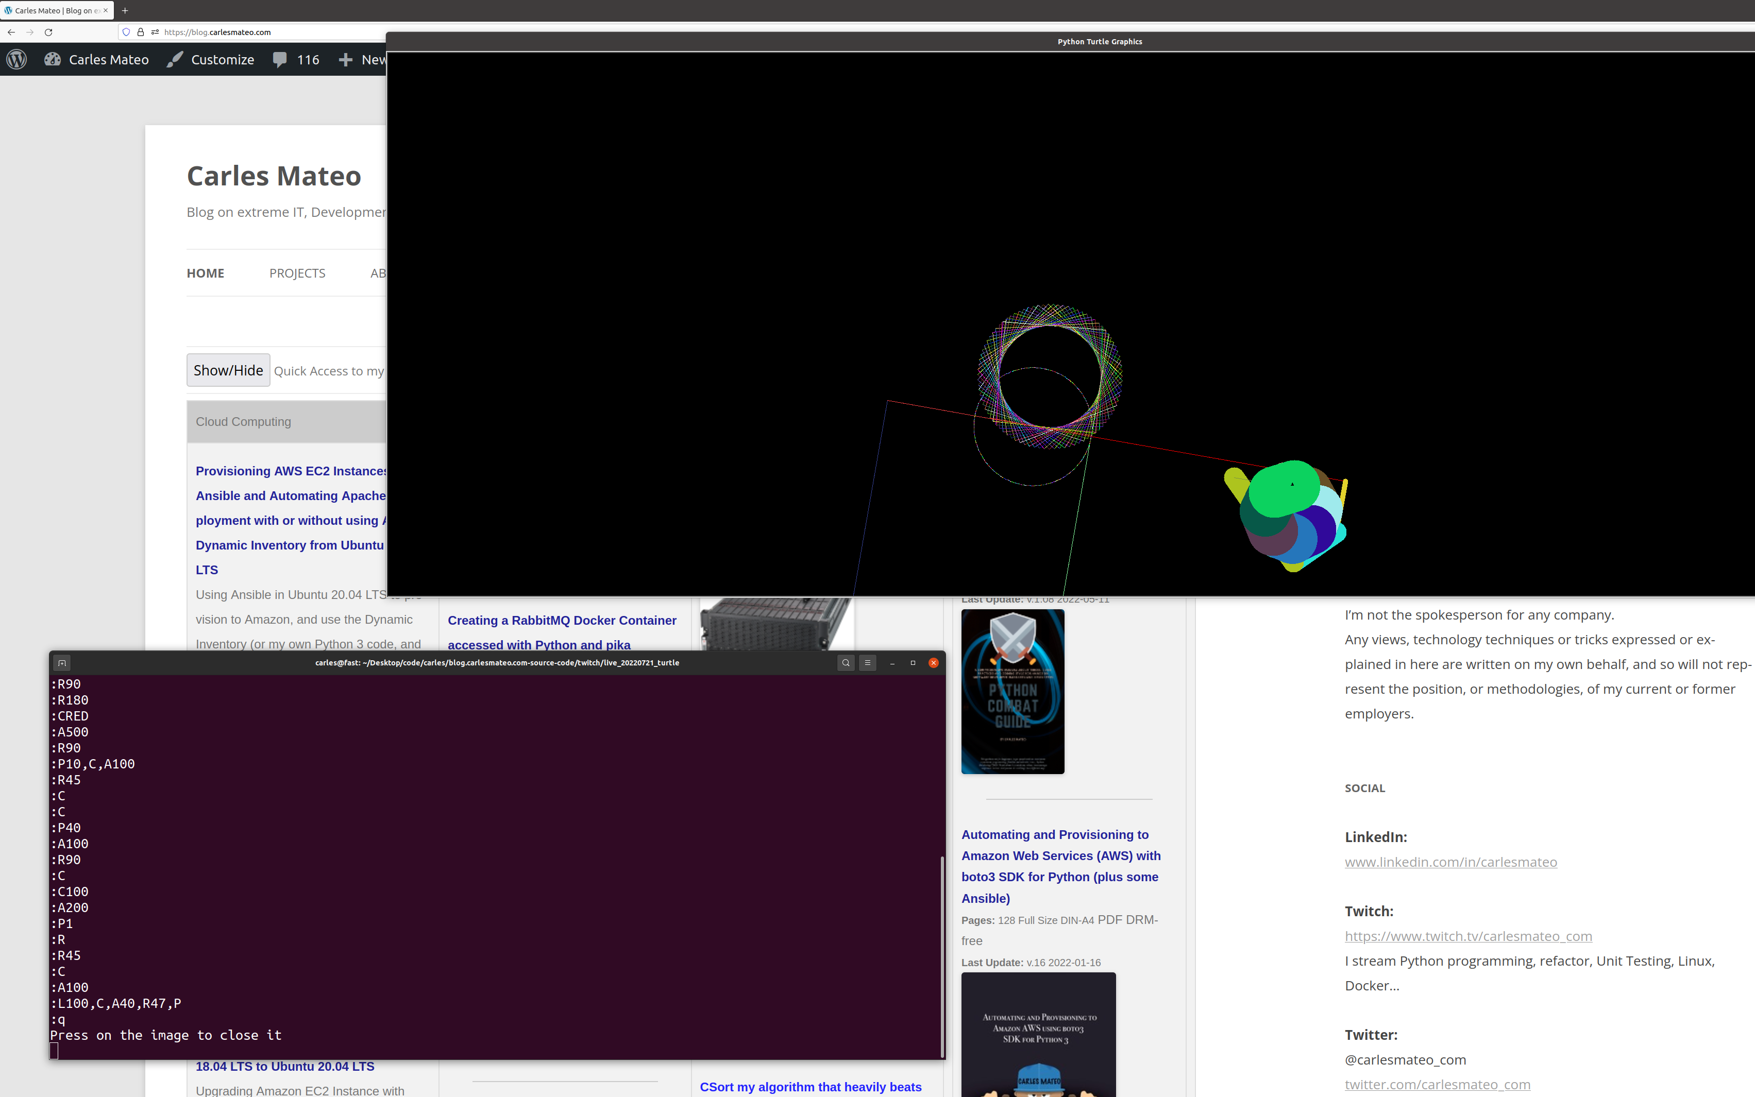Maximize the terminal window
1755x1097 pixels.
click(913, 662)
